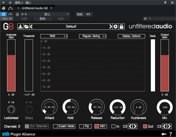This screenshot has width=176, height=137.
Task: Go to next G8 preset arrow
Action: coord(111,27)
